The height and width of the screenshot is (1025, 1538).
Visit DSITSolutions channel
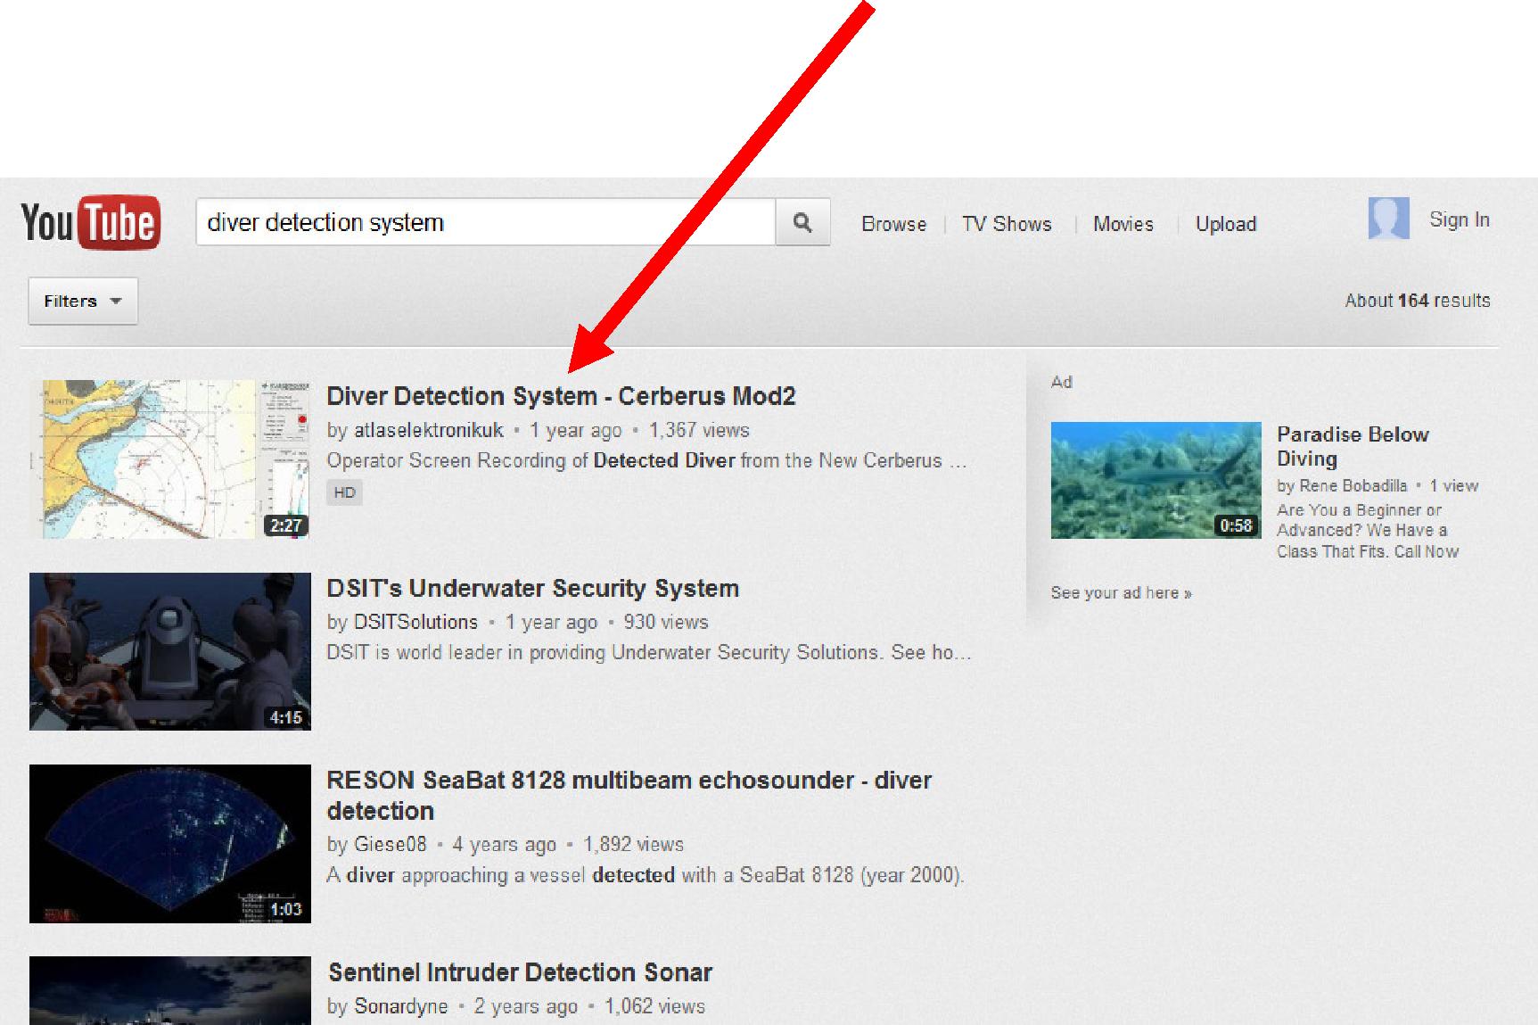pos(415,622)
